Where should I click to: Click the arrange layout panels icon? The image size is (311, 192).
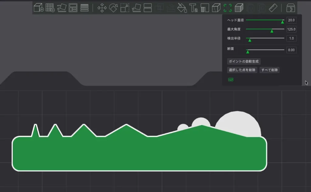click(73, 8)
